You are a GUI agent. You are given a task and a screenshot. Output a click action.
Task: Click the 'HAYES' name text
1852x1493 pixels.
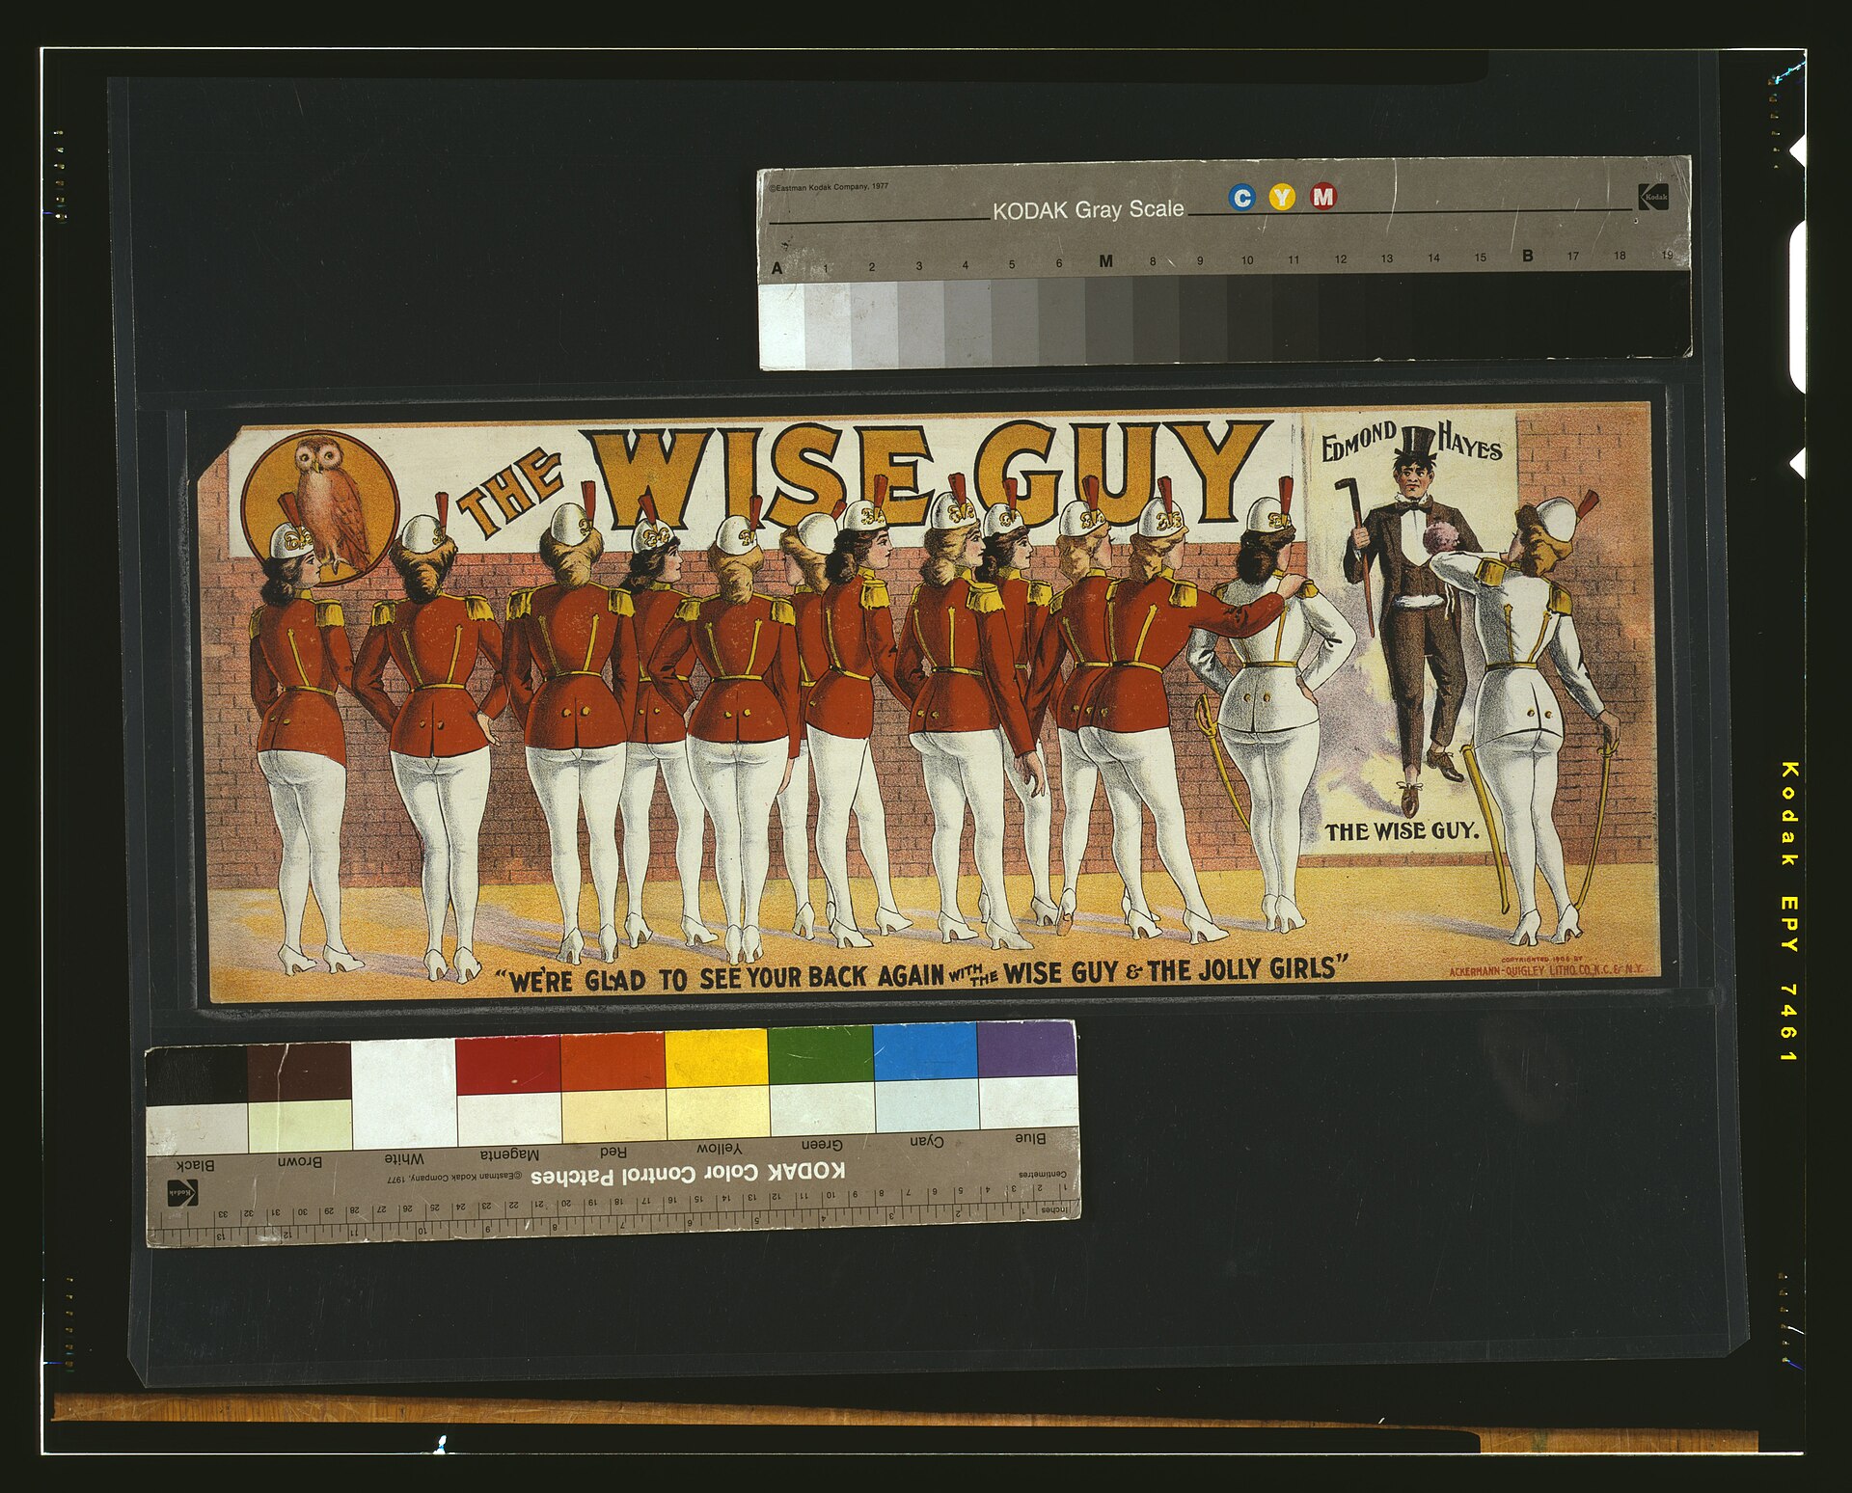[x=1470, y=441]
